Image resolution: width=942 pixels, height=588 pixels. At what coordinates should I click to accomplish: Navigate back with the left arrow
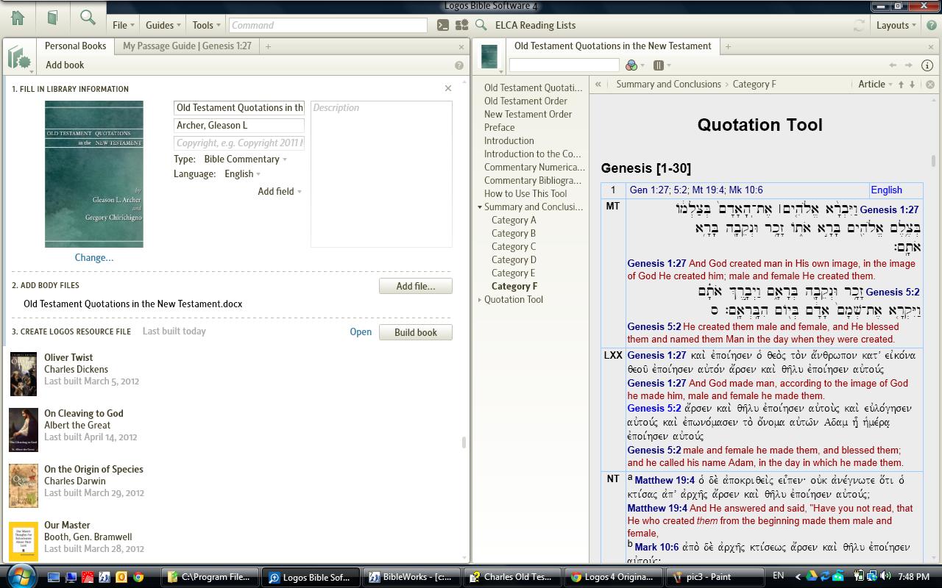point(893,65)
